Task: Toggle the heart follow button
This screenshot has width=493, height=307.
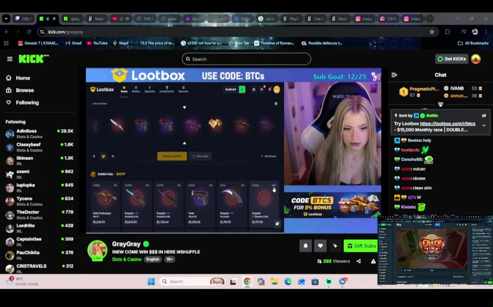Action: click(320, 246)
